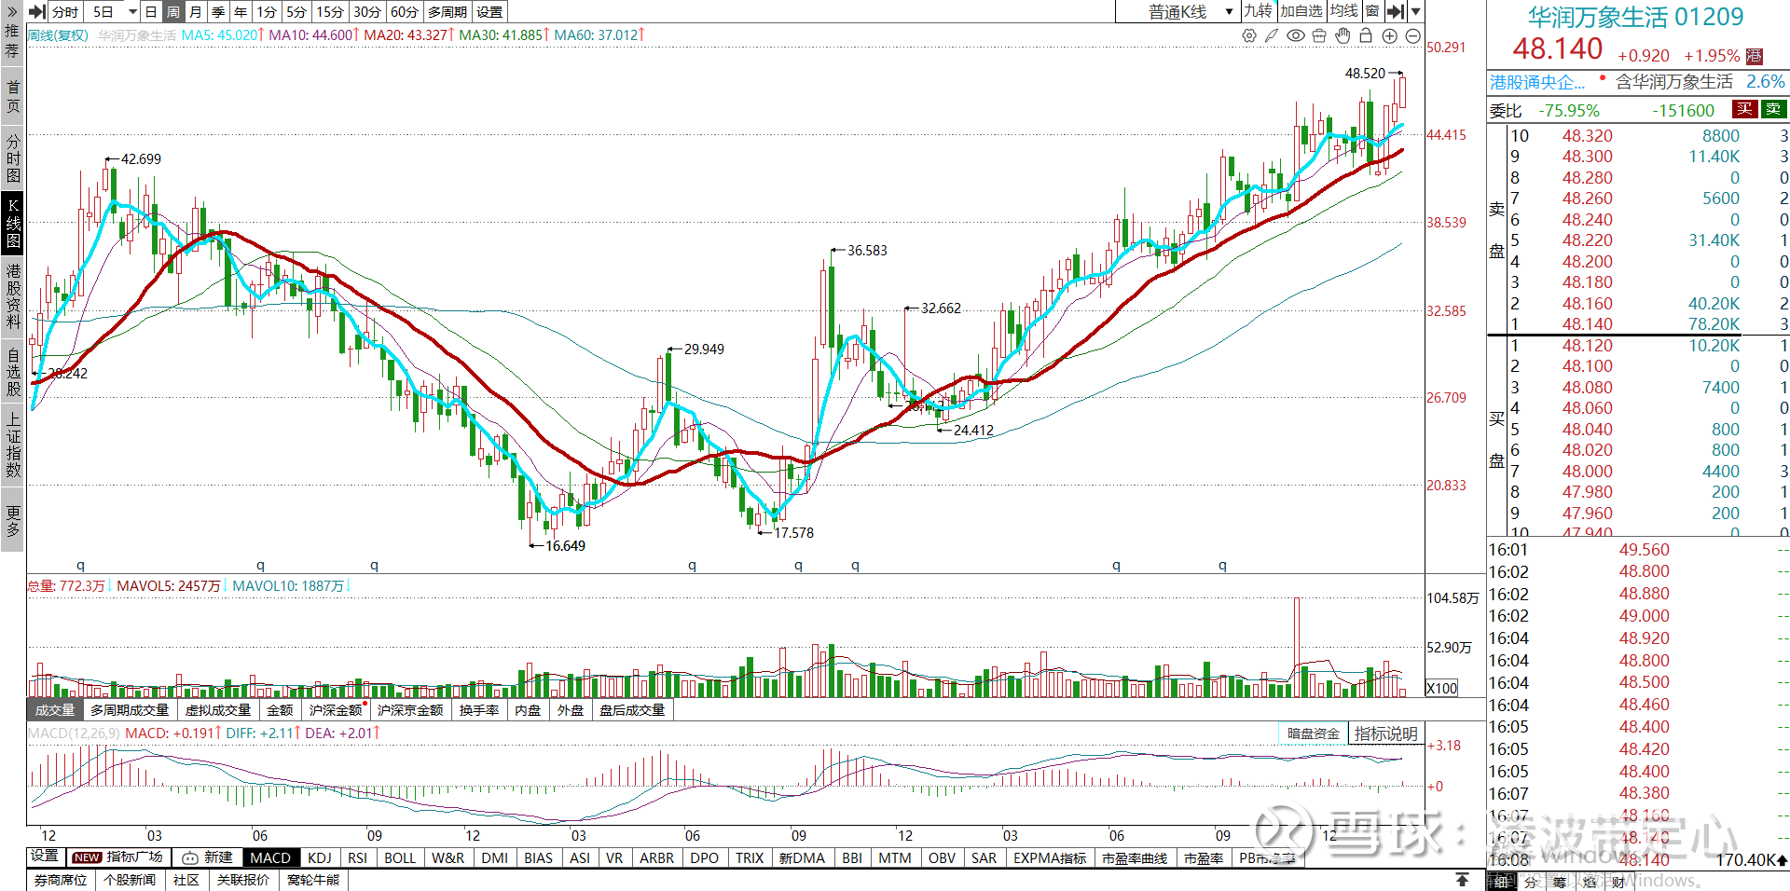Click red 买 buy button
The width and height of the screenshot is (1790, 891).
click(1744, 109)
